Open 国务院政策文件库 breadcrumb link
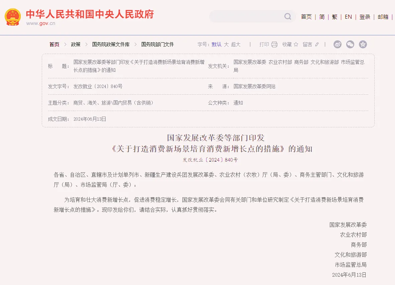 [111, 44]
